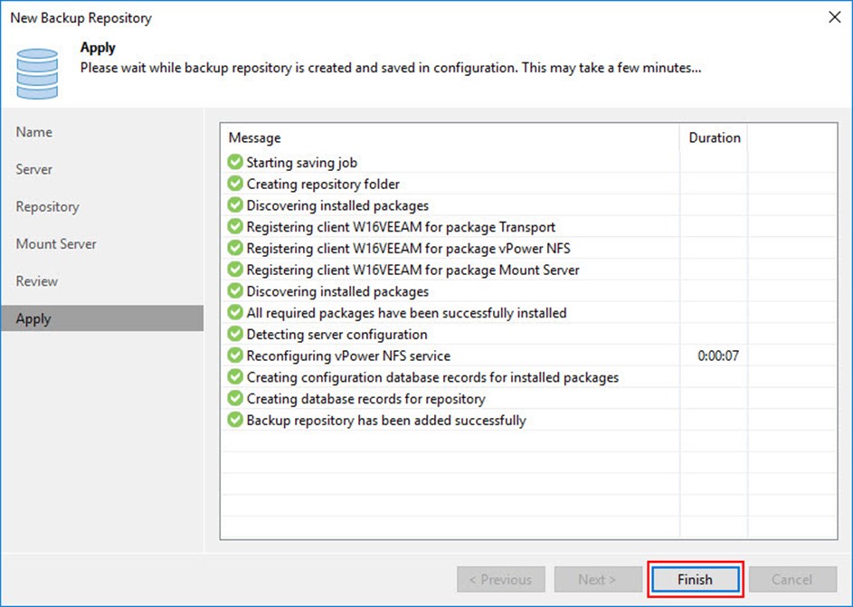The width and height of the screenshot is (853, 607).
Task: Click the Message column header
Action: (x=255, y=138)
